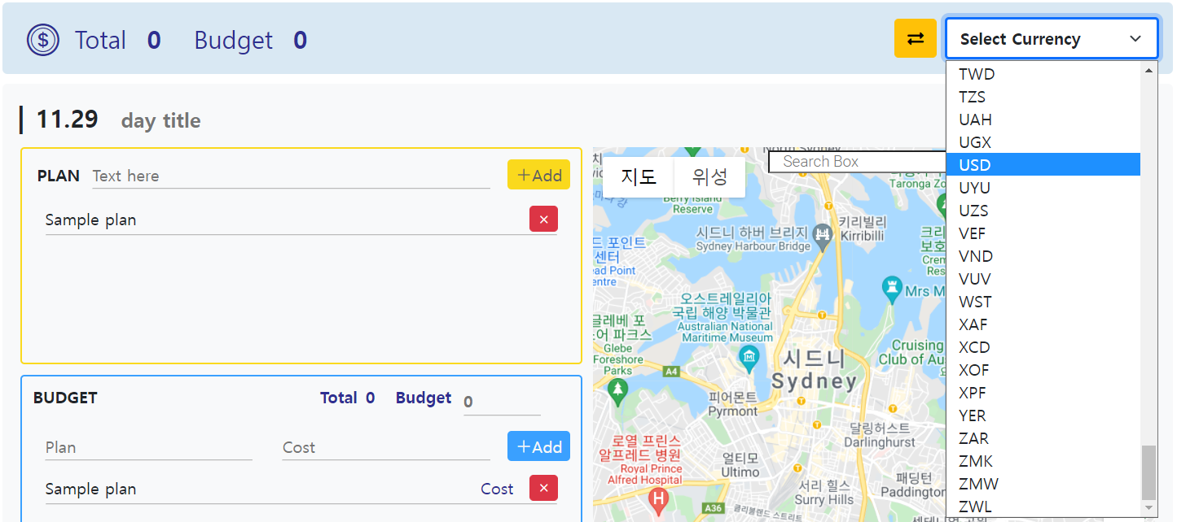Screen dimensions: 1177x522
Task: Click the 11.29 date heading
Action: coord(68,120)
